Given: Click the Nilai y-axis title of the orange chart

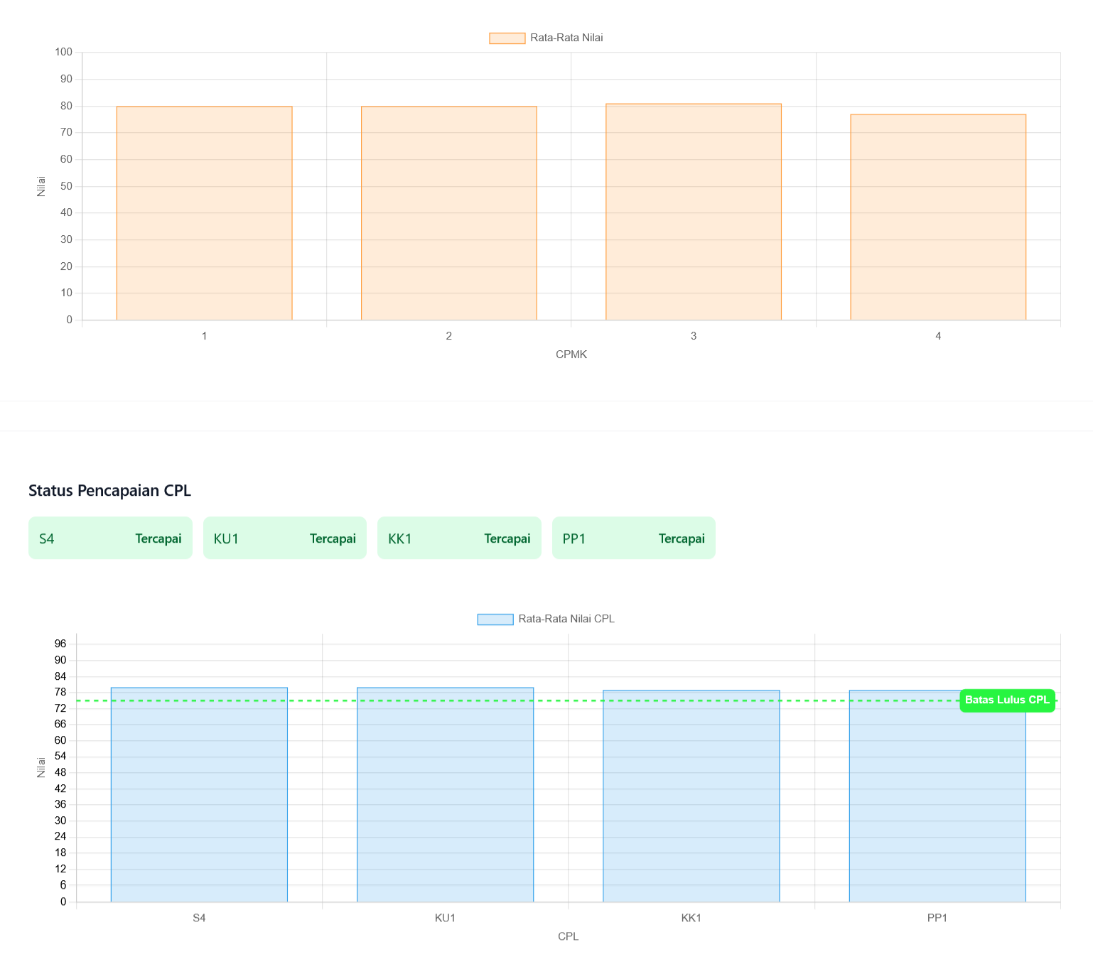Looking at the screenshot, I should pyautogui.click(x=41, y=186).
